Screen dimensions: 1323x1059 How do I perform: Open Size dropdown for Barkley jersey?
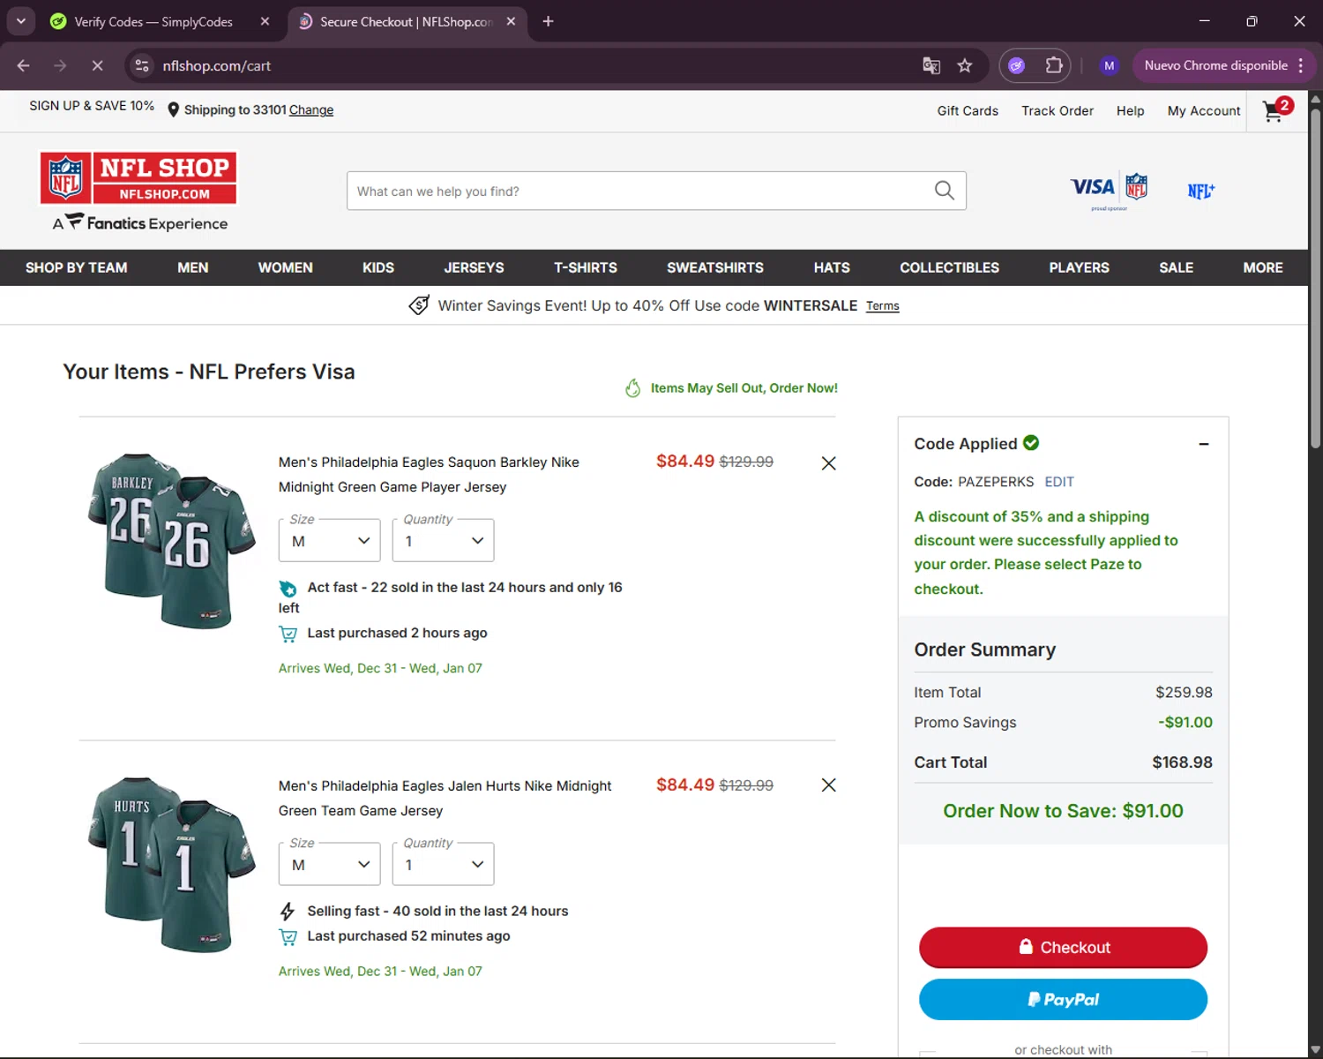(329, 540)
